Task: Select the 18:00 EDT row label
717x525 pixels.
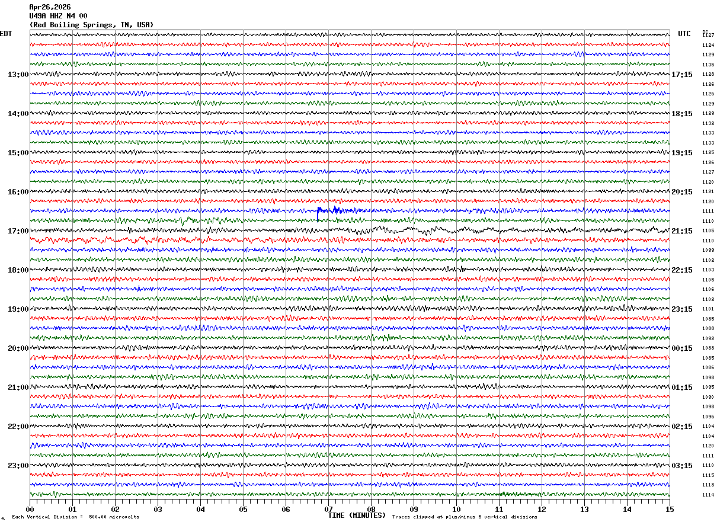Action: point(18,270)
